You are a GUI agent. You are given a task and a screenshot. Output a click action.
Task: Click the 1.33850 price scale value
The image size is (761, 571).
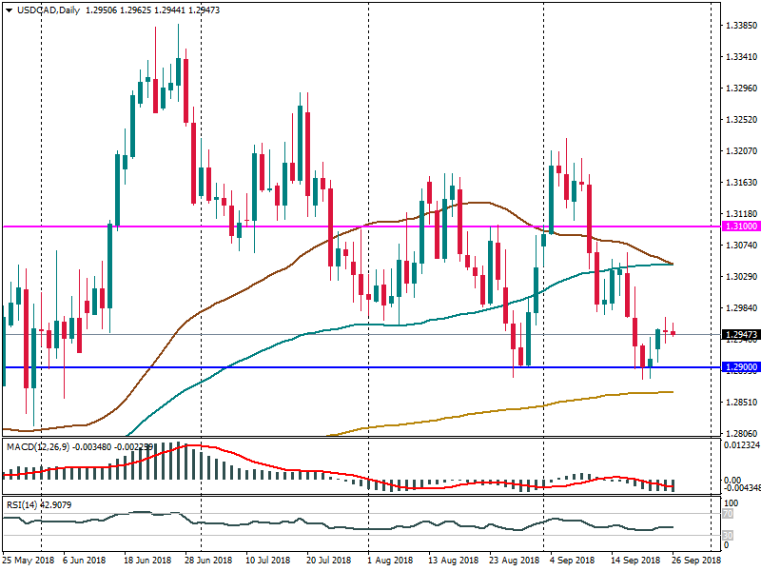click(x=740, y=25)
